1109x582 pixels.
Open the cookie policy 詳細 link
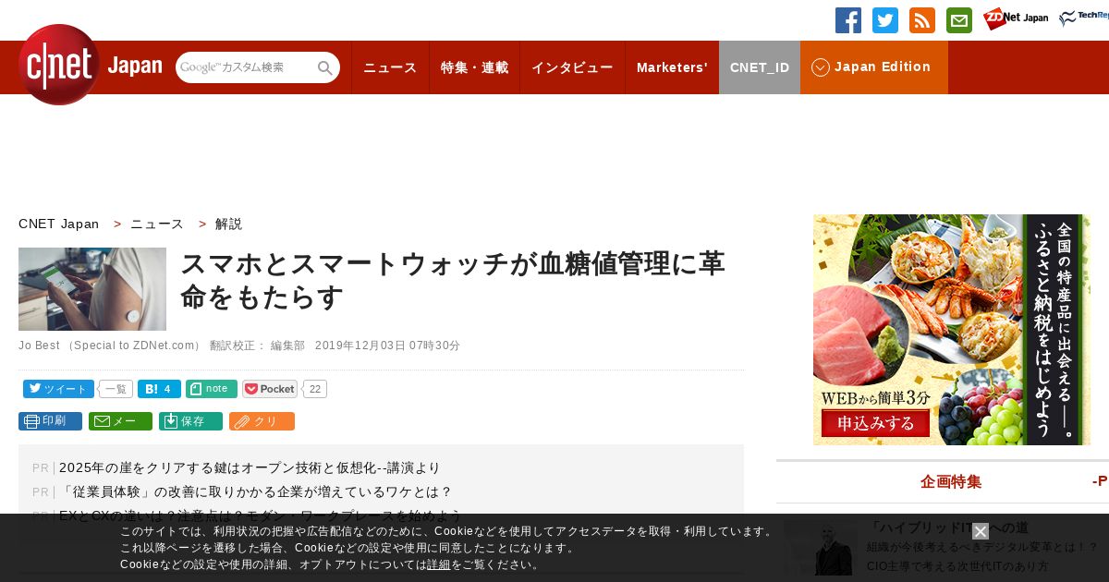tap(438, 564)
